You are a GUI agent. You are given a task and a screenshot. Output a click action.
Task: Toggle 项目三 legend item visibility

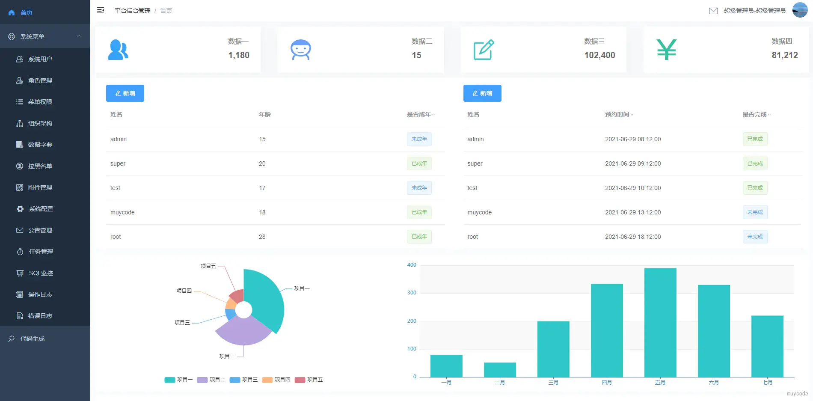point(244,380)
